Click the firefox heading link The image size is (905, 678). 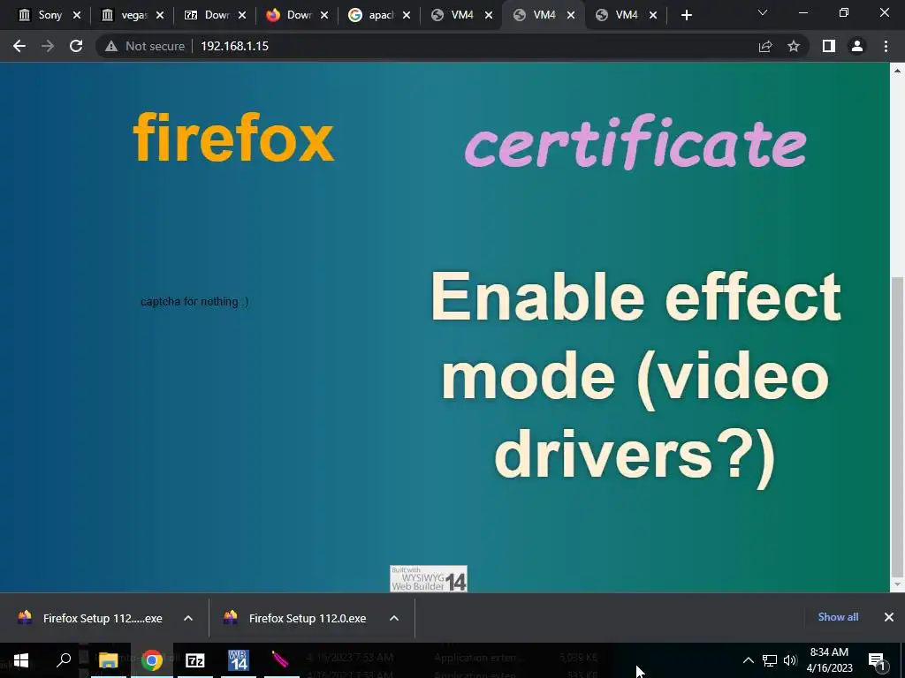coord(233,139)
